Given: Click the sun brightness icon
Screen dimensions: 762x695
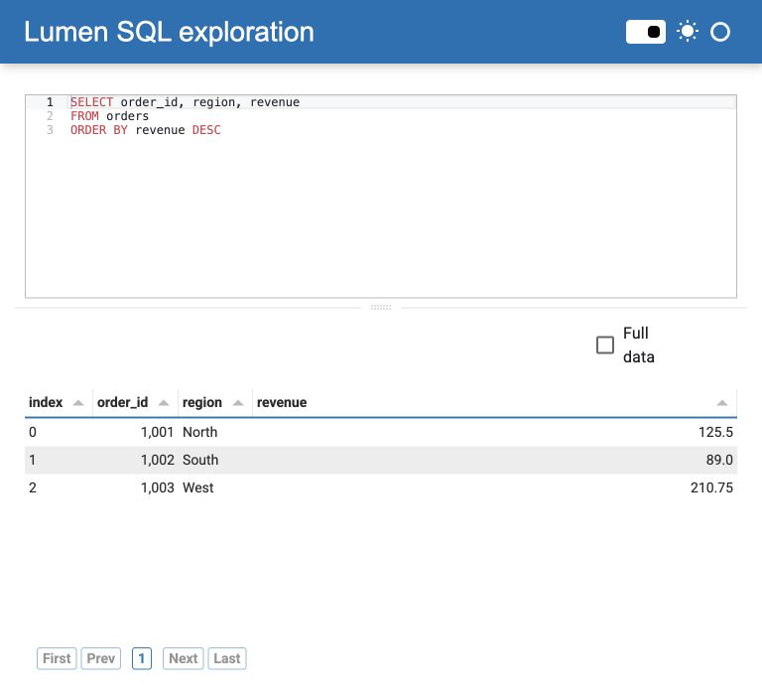Looking at the screenshot, I should 688,32.
